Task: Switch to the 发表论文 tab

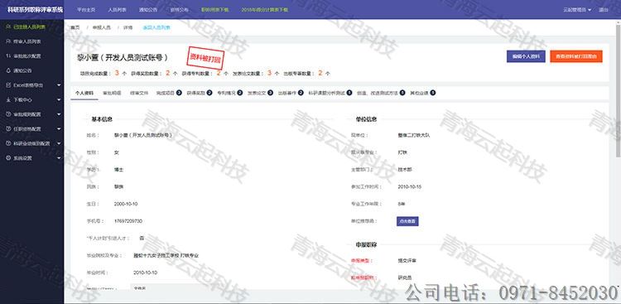Action: click(x=256, y=93)
